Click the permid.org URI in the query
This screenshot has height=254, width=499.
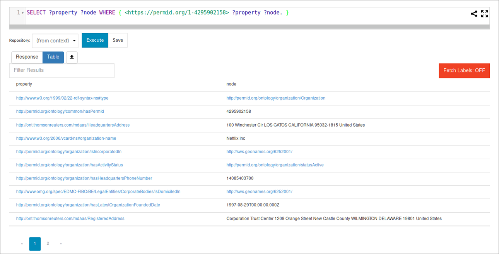[177, 13]
